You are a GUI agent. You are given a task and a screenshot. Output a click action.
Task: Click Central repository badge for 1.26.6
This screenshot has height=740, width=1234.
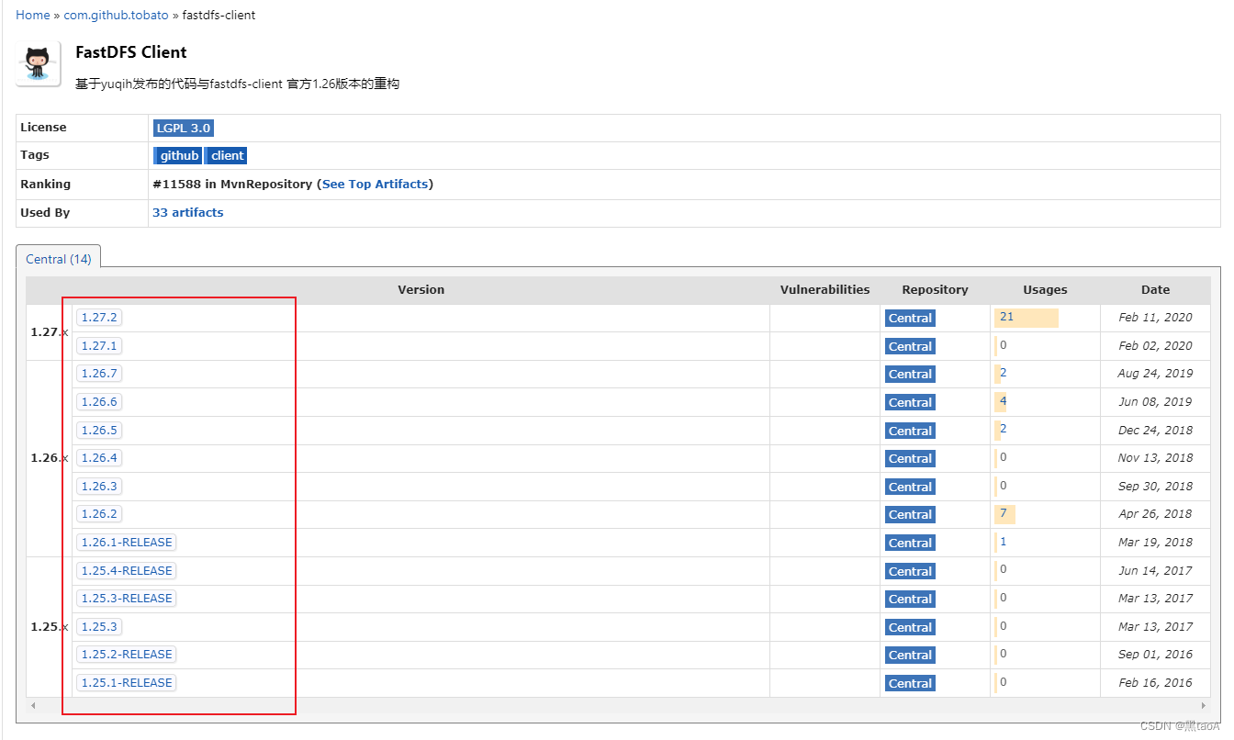pos(910,402)
